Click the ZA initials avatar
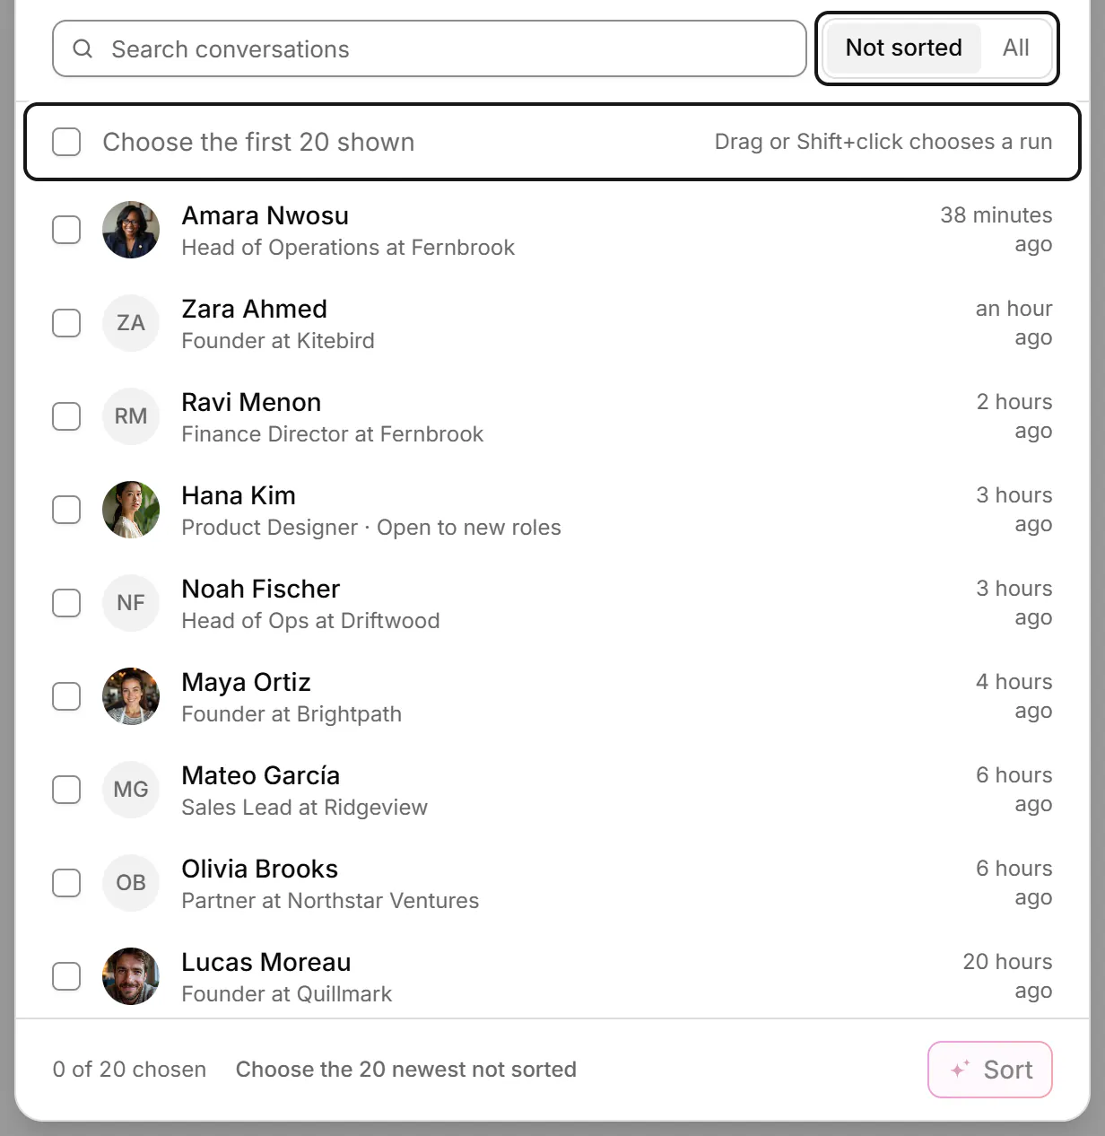Viewport: 1105px width, 1136px height. [131, 323]
